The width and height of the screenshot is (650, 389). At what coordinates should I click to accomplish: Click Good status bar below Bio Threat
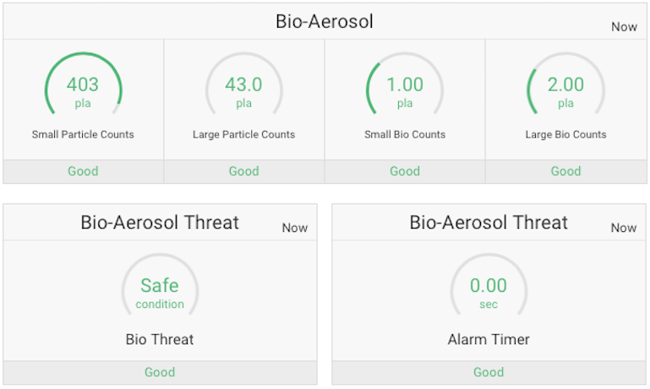pyautogui.click(x=160, y=372)
